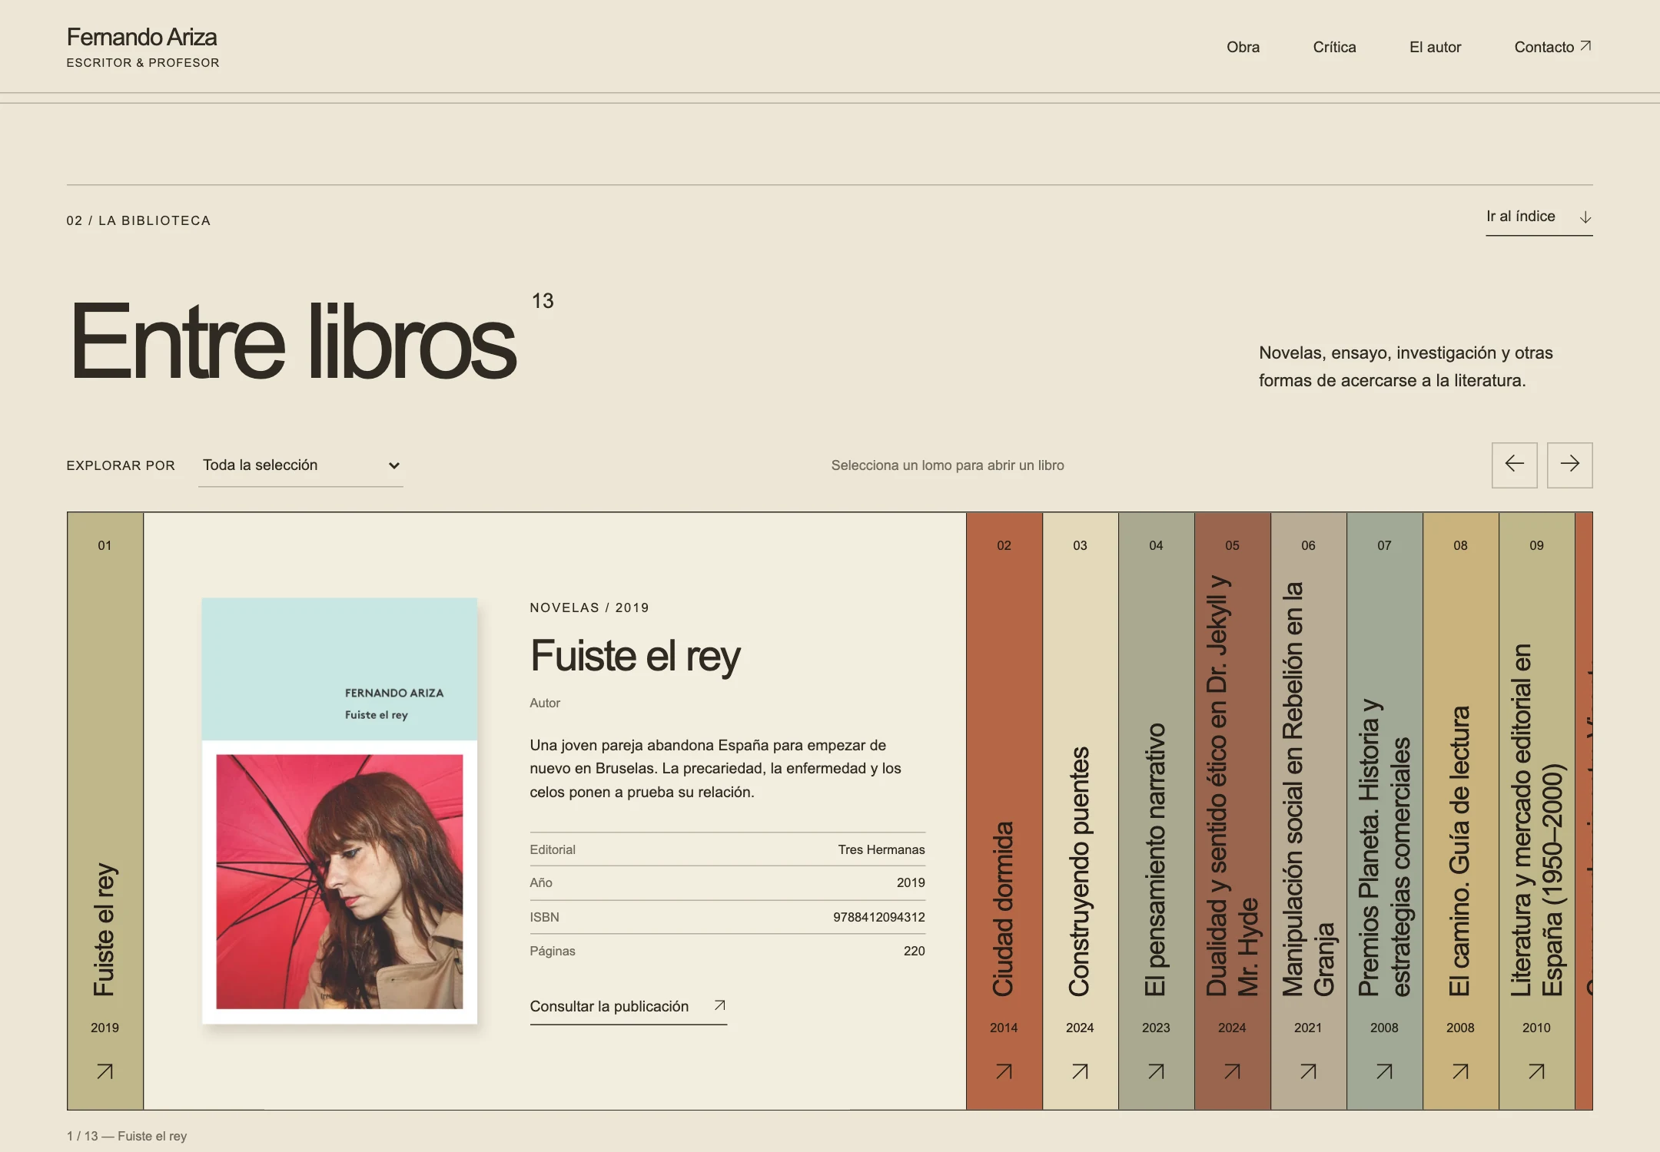Open the arrow icon under Manipulación social 2021

click(x=1308, y=1071)
